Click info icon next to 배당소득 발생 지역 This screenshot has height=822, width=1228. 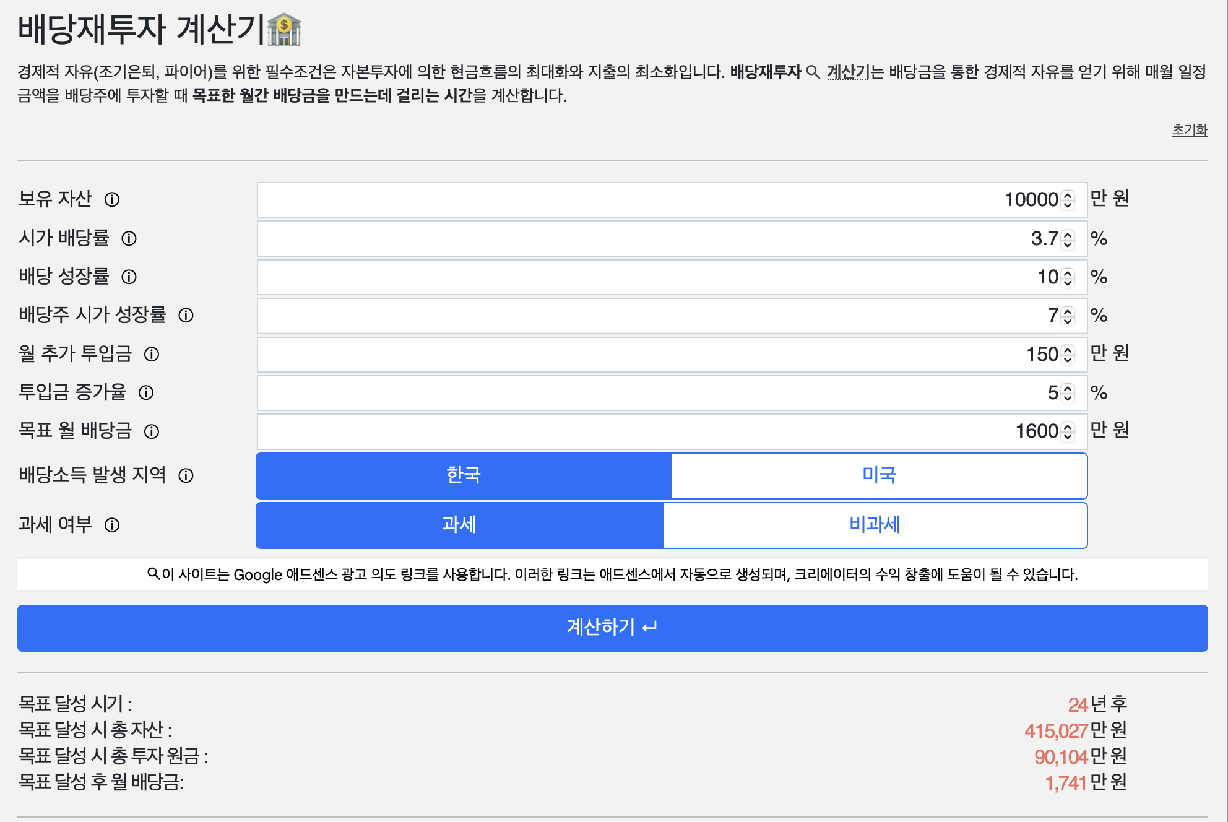click(x=186, y=475)
